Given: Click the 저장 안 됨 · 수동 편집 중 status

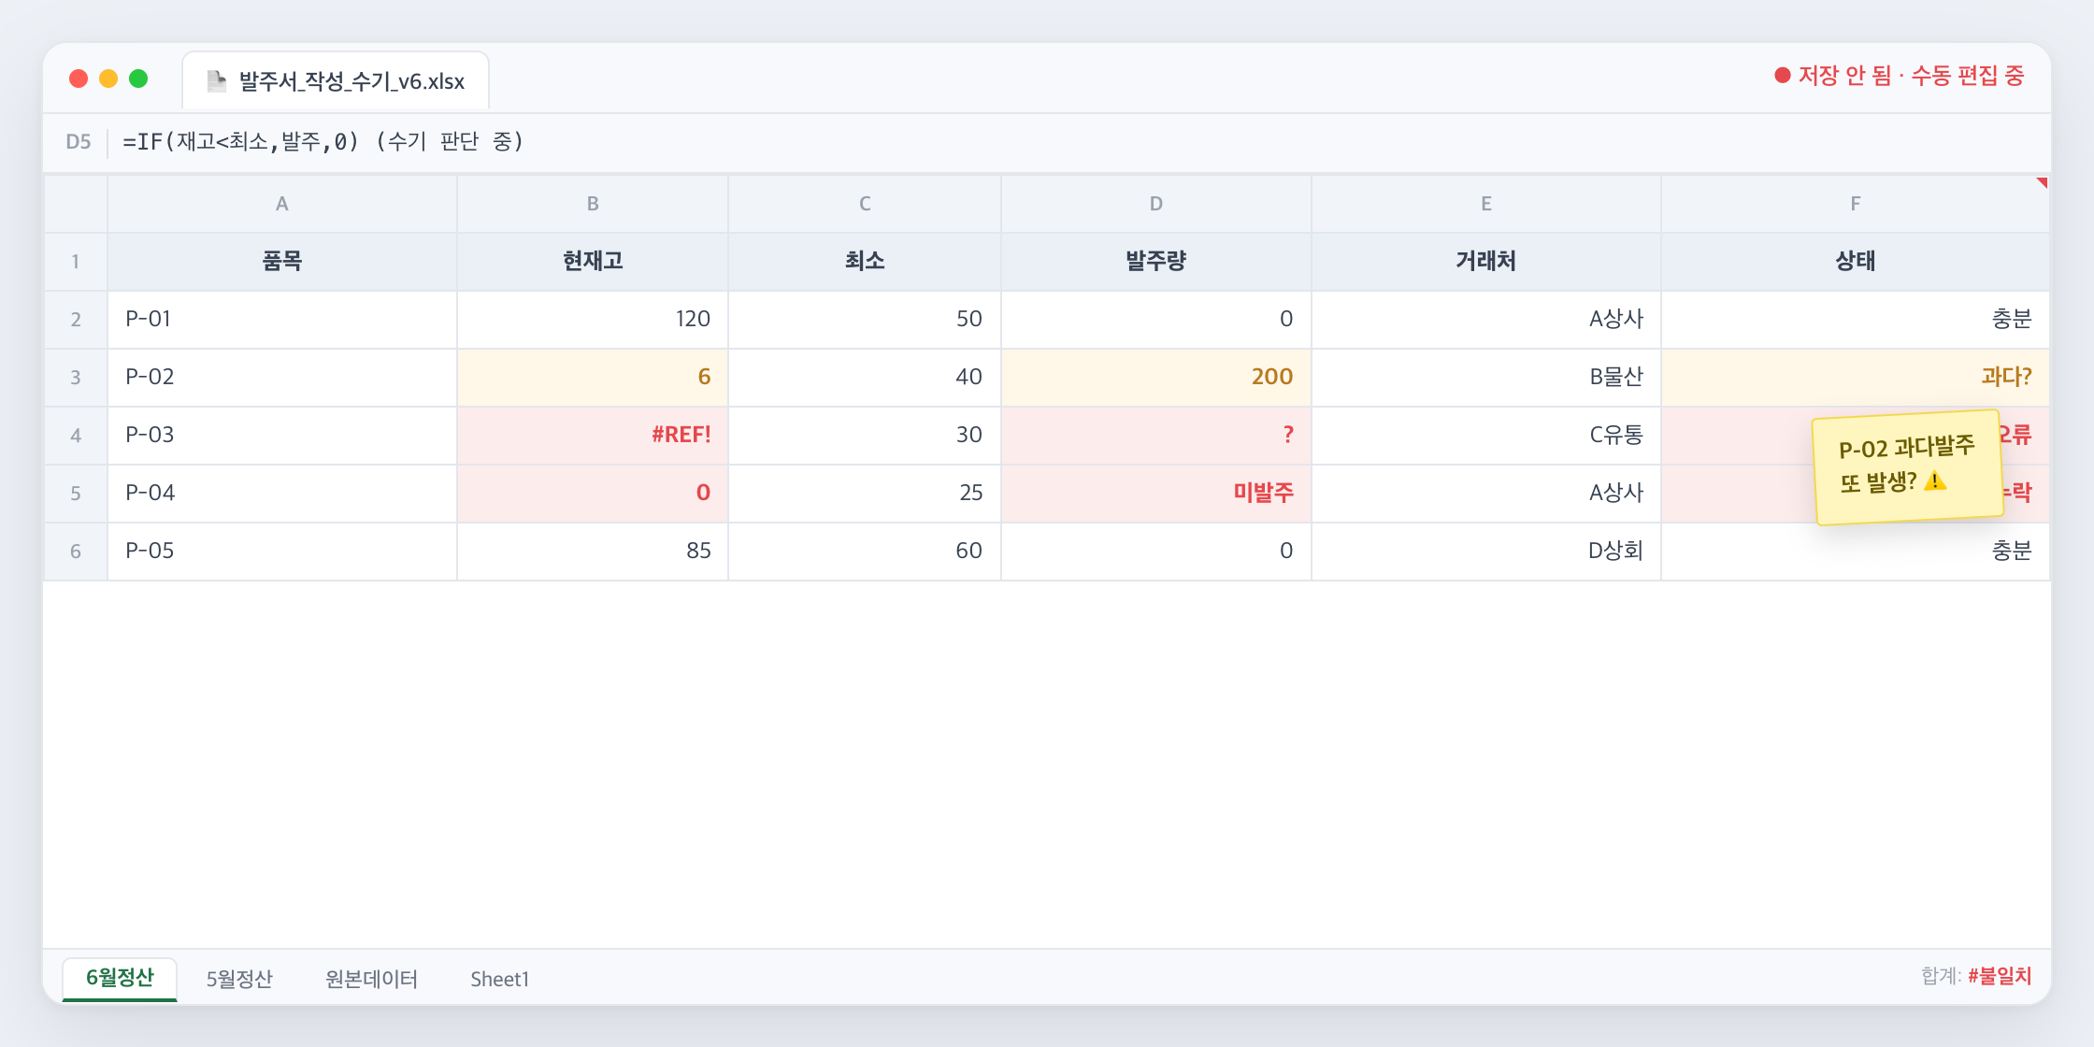Looking at the screenshot, I should [1900, 76].
